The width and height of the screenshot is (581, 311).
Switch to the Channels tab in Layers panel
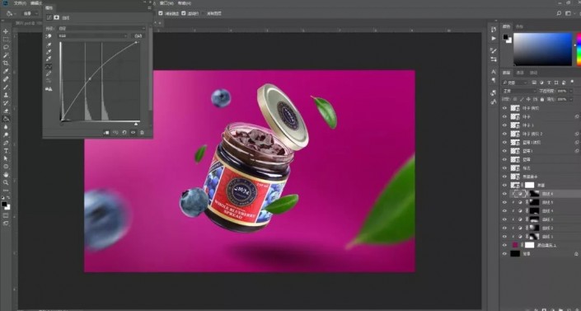click(x=520, y=73)
